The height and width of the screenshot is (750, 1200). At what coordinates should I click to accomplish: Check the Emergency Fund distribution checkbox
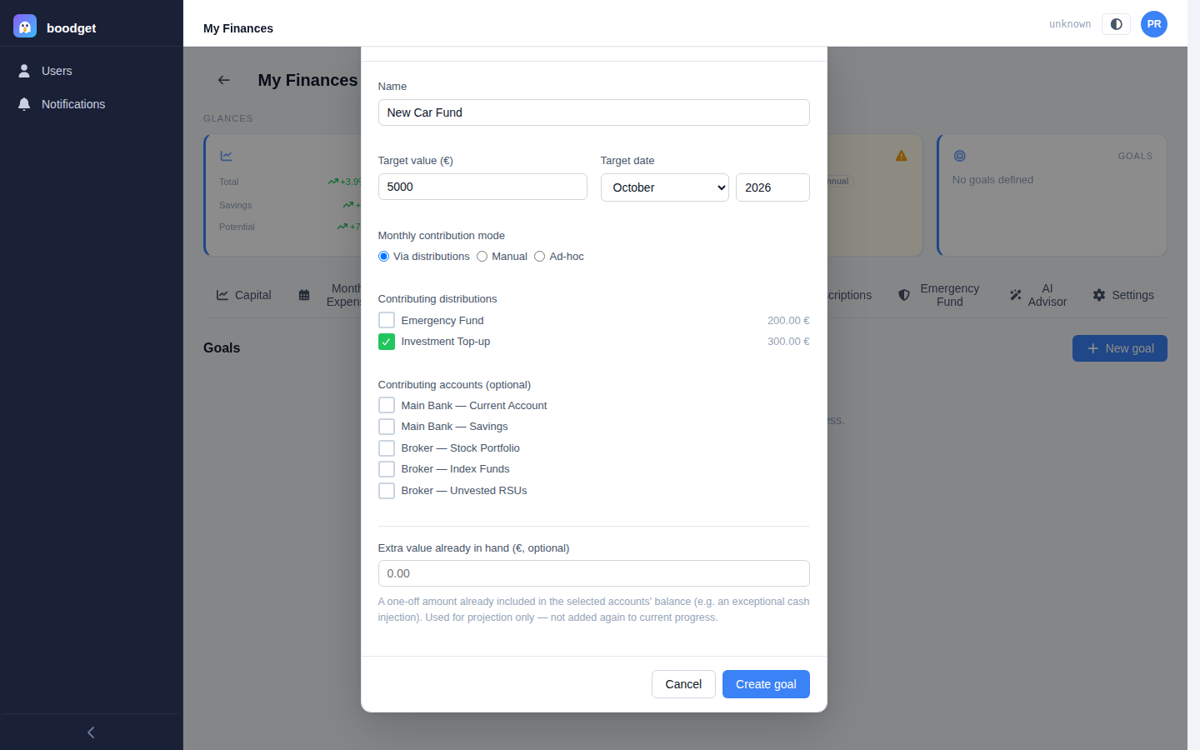coord(387,320)
